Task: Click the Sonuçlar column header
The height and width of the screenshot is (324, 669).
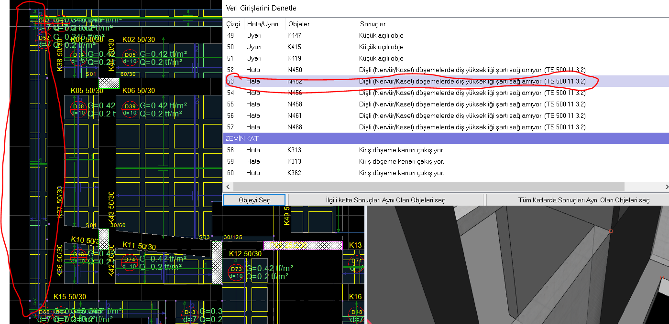Action: click(372, 24)
